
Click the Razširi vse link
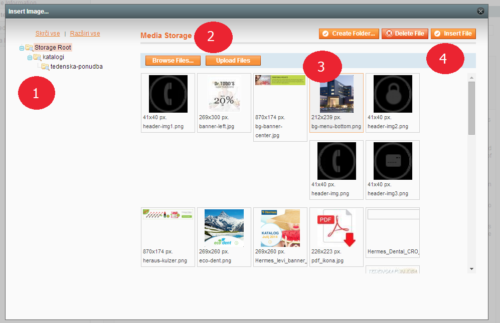[85, 34]
